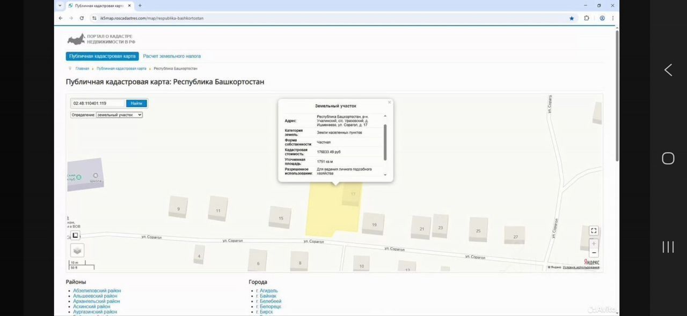Screen dimensions: 687x316
Task: Open browser profile icon
Action: (602, 18)
